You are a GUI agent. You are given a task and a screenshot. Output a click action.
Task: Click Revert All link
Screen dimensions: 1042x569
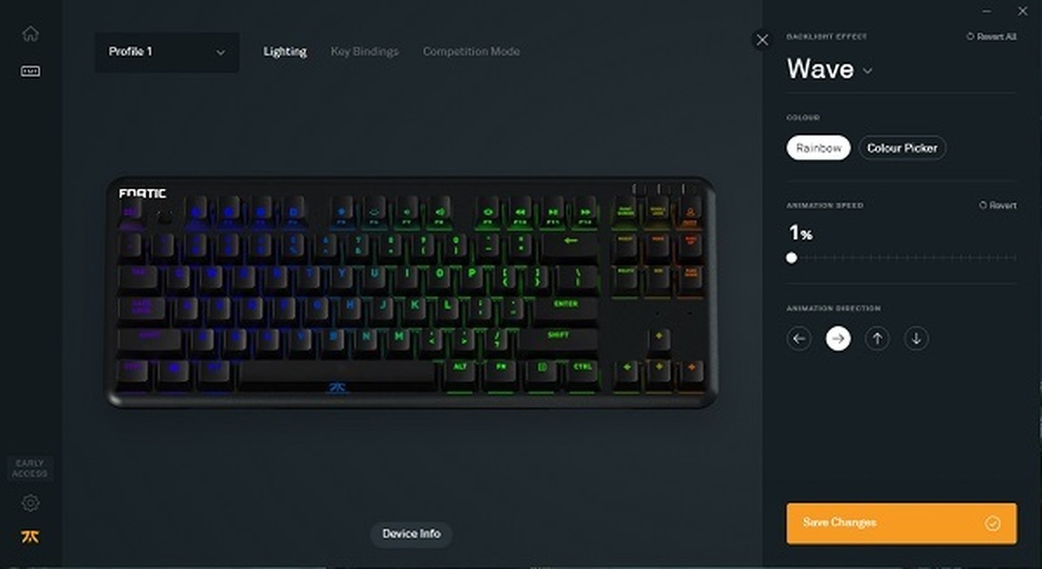991,37
